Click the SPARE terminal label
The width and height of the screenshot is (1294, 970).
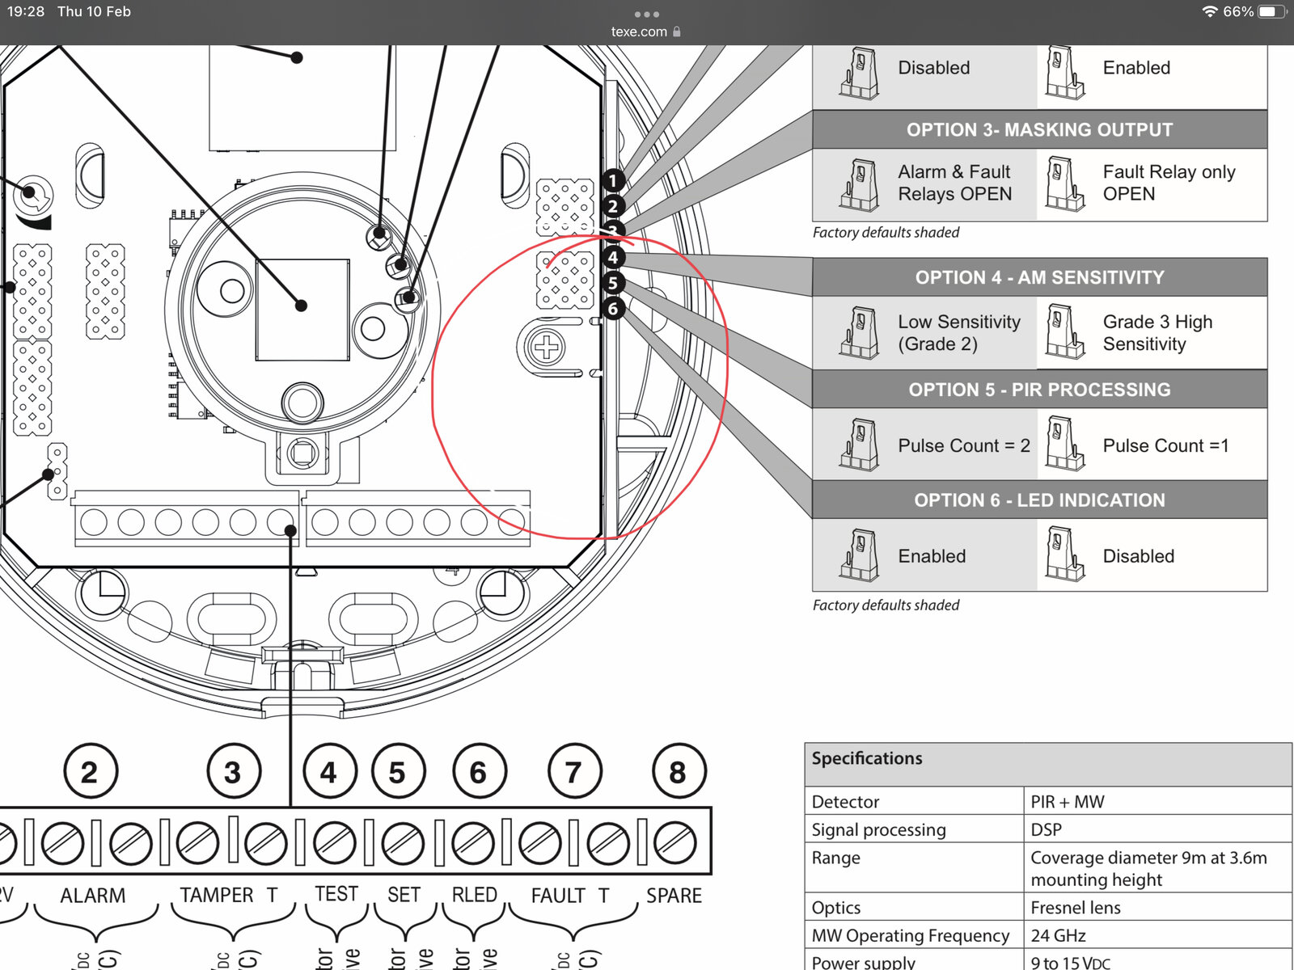pyautogui.click(x=674, y=896)
